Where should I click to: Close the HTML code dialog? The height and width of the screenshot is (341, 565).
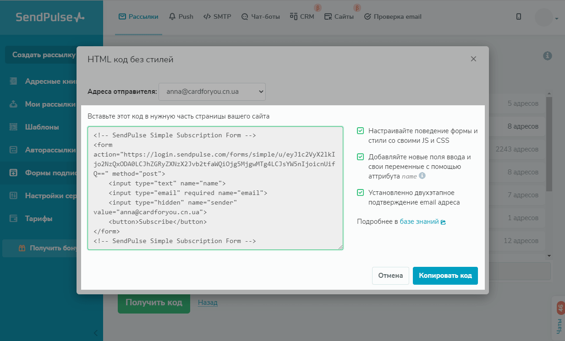click(473, 59)
